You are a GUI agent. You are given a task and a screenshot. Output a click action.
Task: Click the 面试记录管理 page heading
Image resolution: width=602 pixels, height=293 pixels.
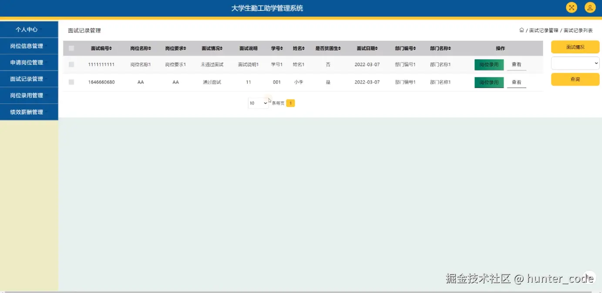click(84, 30)
